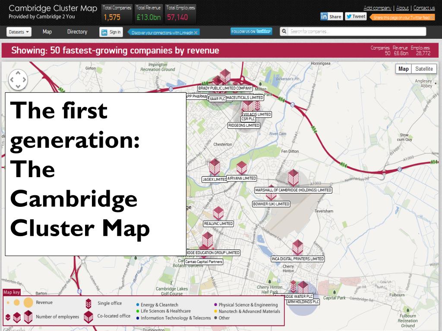
Task: Click the Co-located office legend icon
Action: [88, 317]
